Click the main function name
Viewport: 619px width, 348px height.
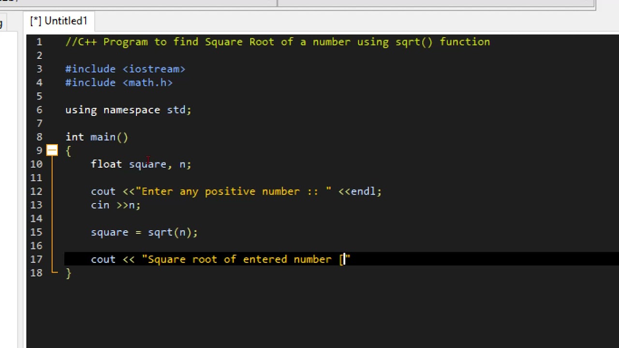coord(103,137)
